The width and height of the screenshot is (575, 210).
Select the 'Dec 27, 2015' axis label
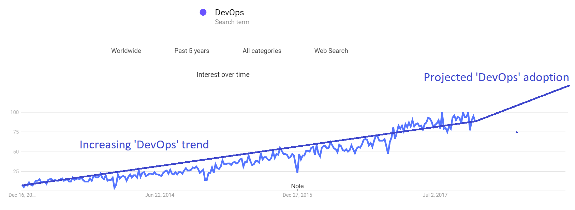coord(297,195)
